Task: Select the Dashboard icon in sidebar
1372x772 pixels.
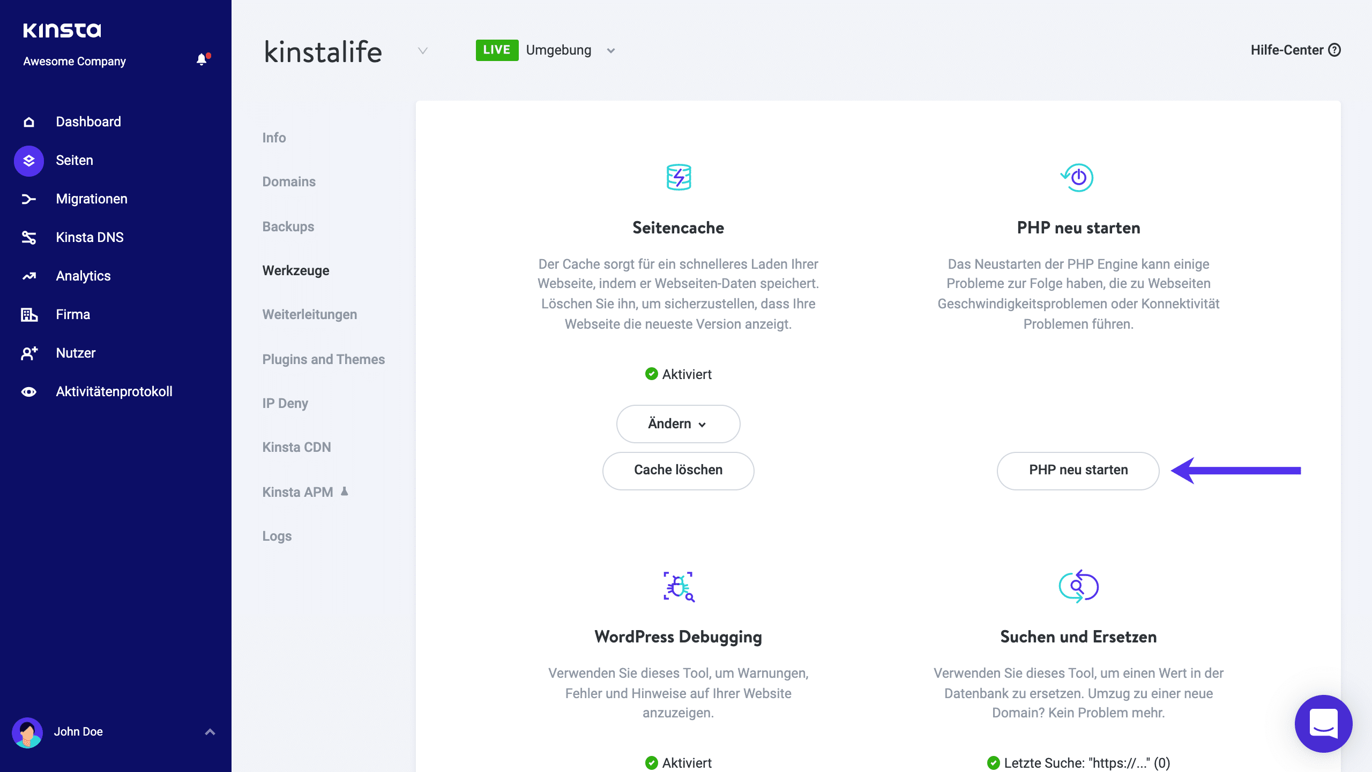Action: [x=28, y=122]
